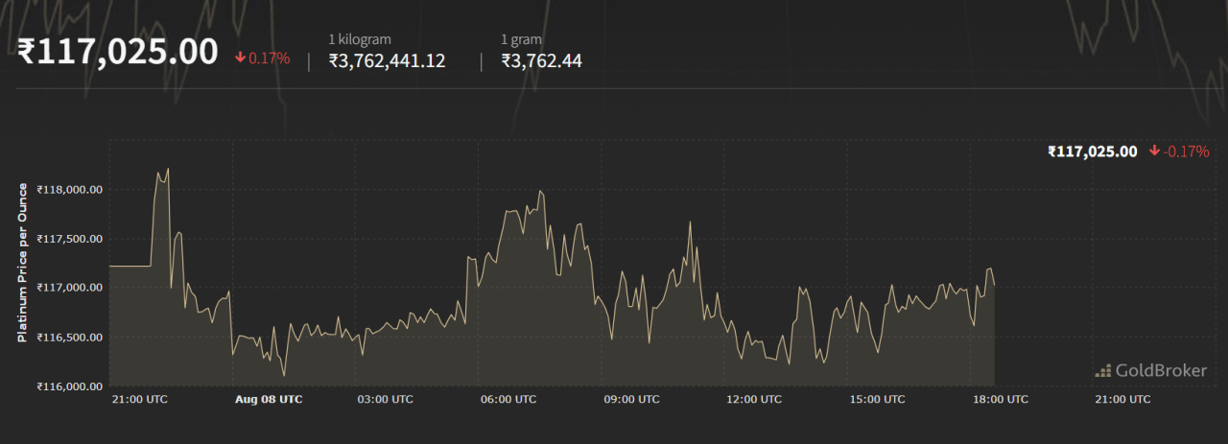Click the gram price ₹3,762.44
This screenshot has height=444, width=1228.
tap(541, 61)
